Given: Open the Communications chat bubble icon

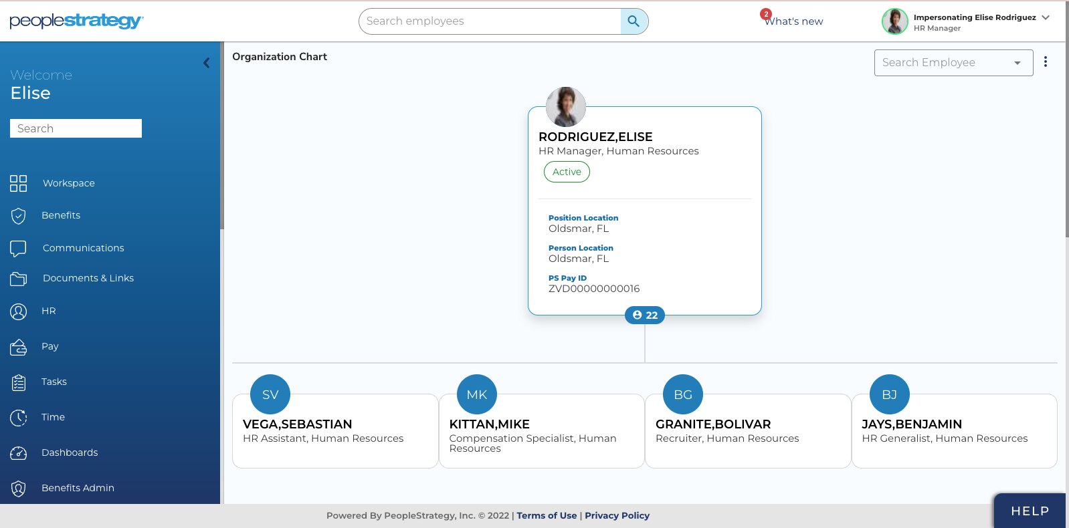Looking at the screenshot, I should coord(19,249).
